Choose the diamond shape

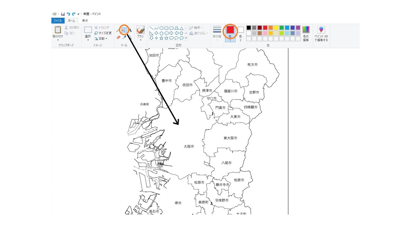(x=156, y=33)
